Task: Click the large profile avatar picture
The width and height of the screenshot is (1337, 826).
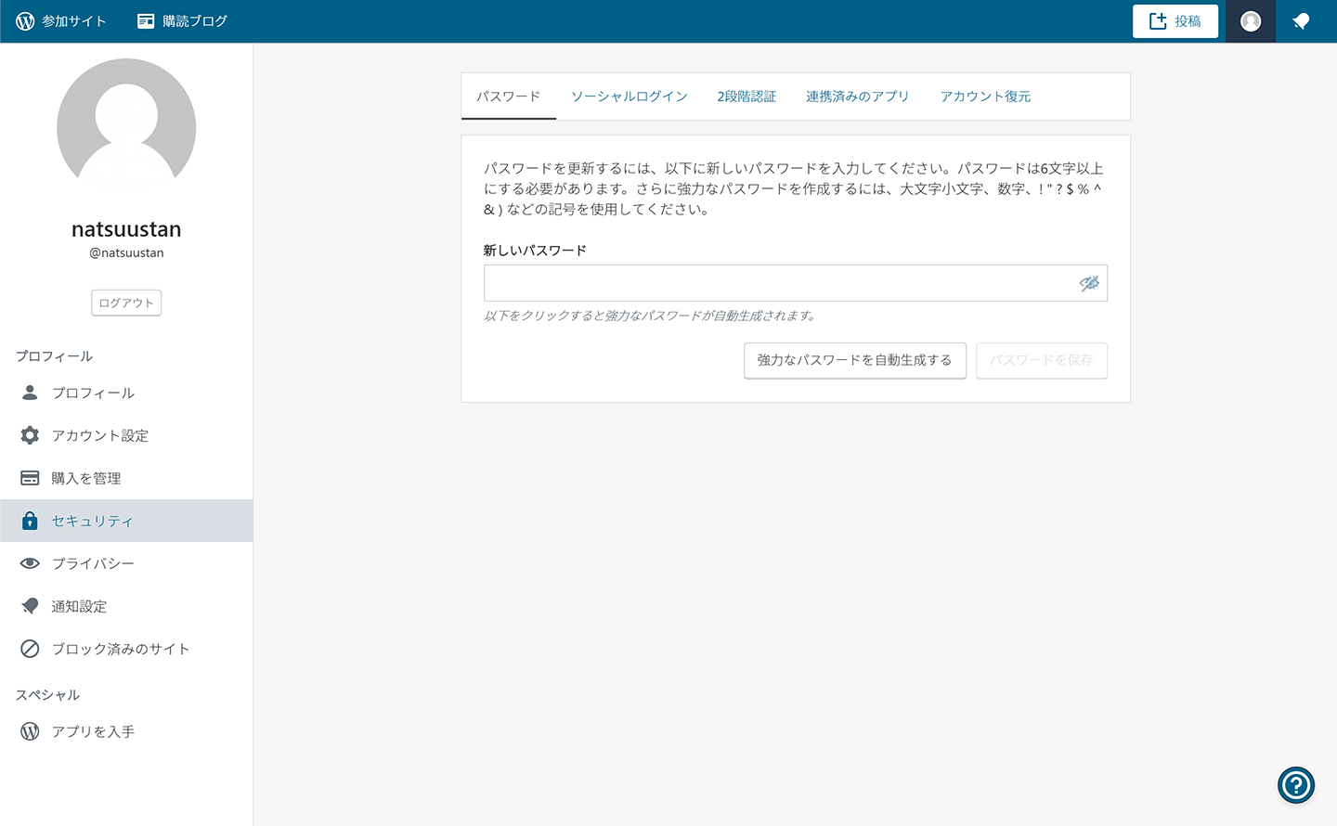Action: coord(126,126)
